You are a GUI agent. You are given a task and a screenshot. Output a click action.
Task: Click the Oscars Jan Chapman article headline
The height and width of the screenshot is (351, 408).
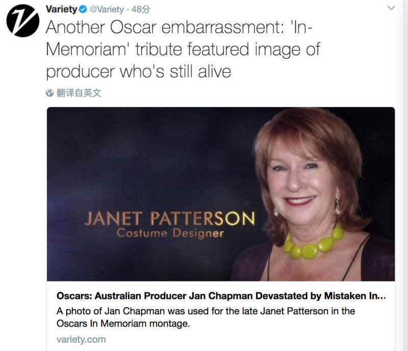214,296
